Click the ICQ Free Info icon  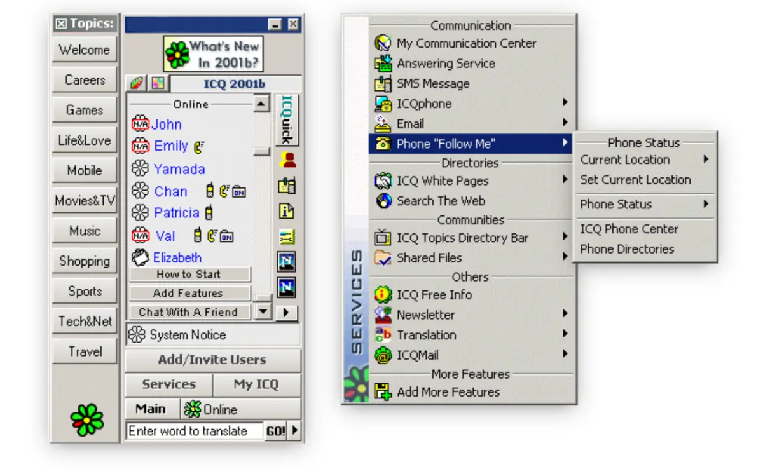pyautogui.click(x=383, y=295)
